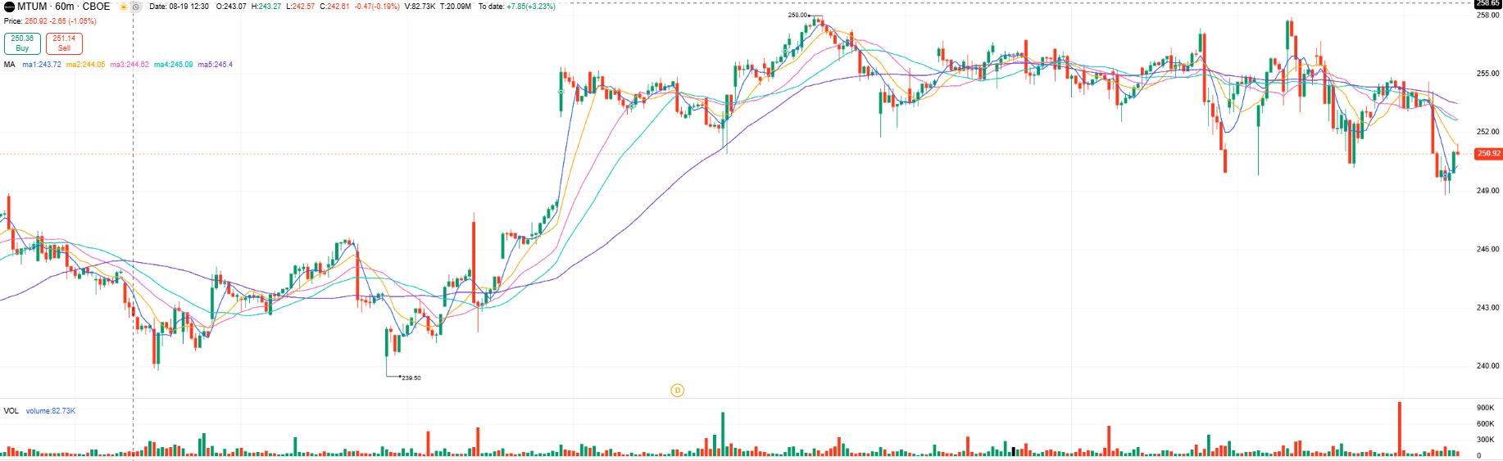Click the 258.00 high price marker
Viewport: 1503px width, 461px height.
pos(797,15)
